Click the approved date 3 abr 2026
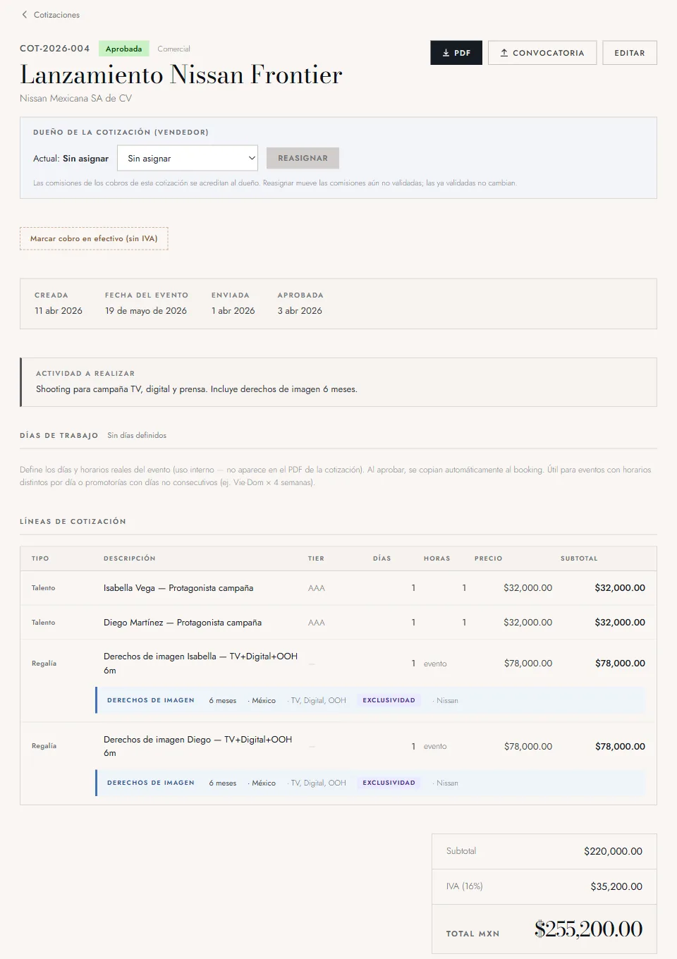Image resolution: width=677 pixels, height=959 pixels. (x=300, y=310)
